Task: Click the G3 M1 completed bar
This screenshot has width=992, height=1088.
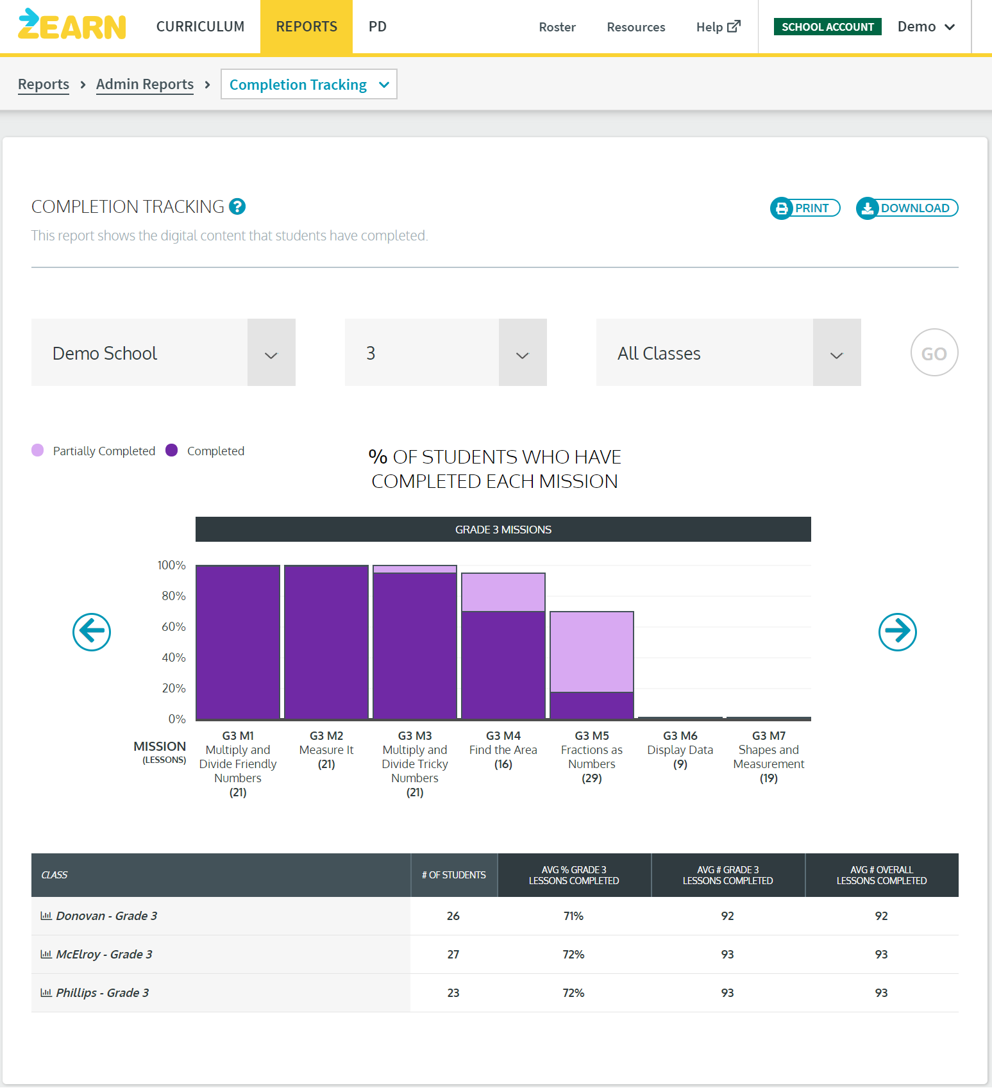Action: tap(238, 642)
